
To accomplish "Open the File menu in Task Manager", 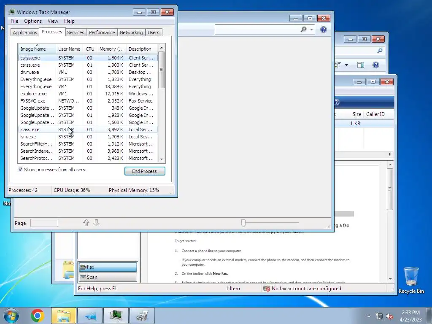I will (14, 21).
